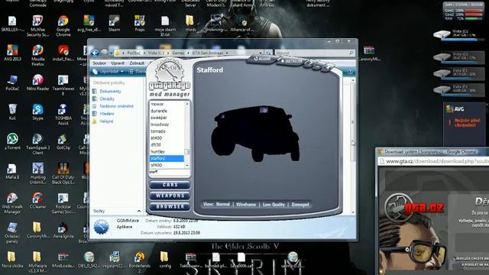Open the ModLoader archive icon

63,260
